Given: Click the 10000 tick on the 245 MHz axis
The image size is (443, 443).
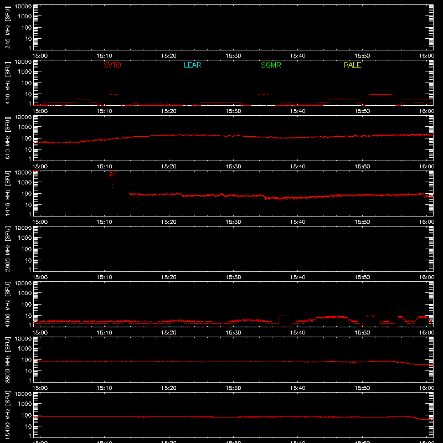Looking at the screenshot, I should [23, 7].
